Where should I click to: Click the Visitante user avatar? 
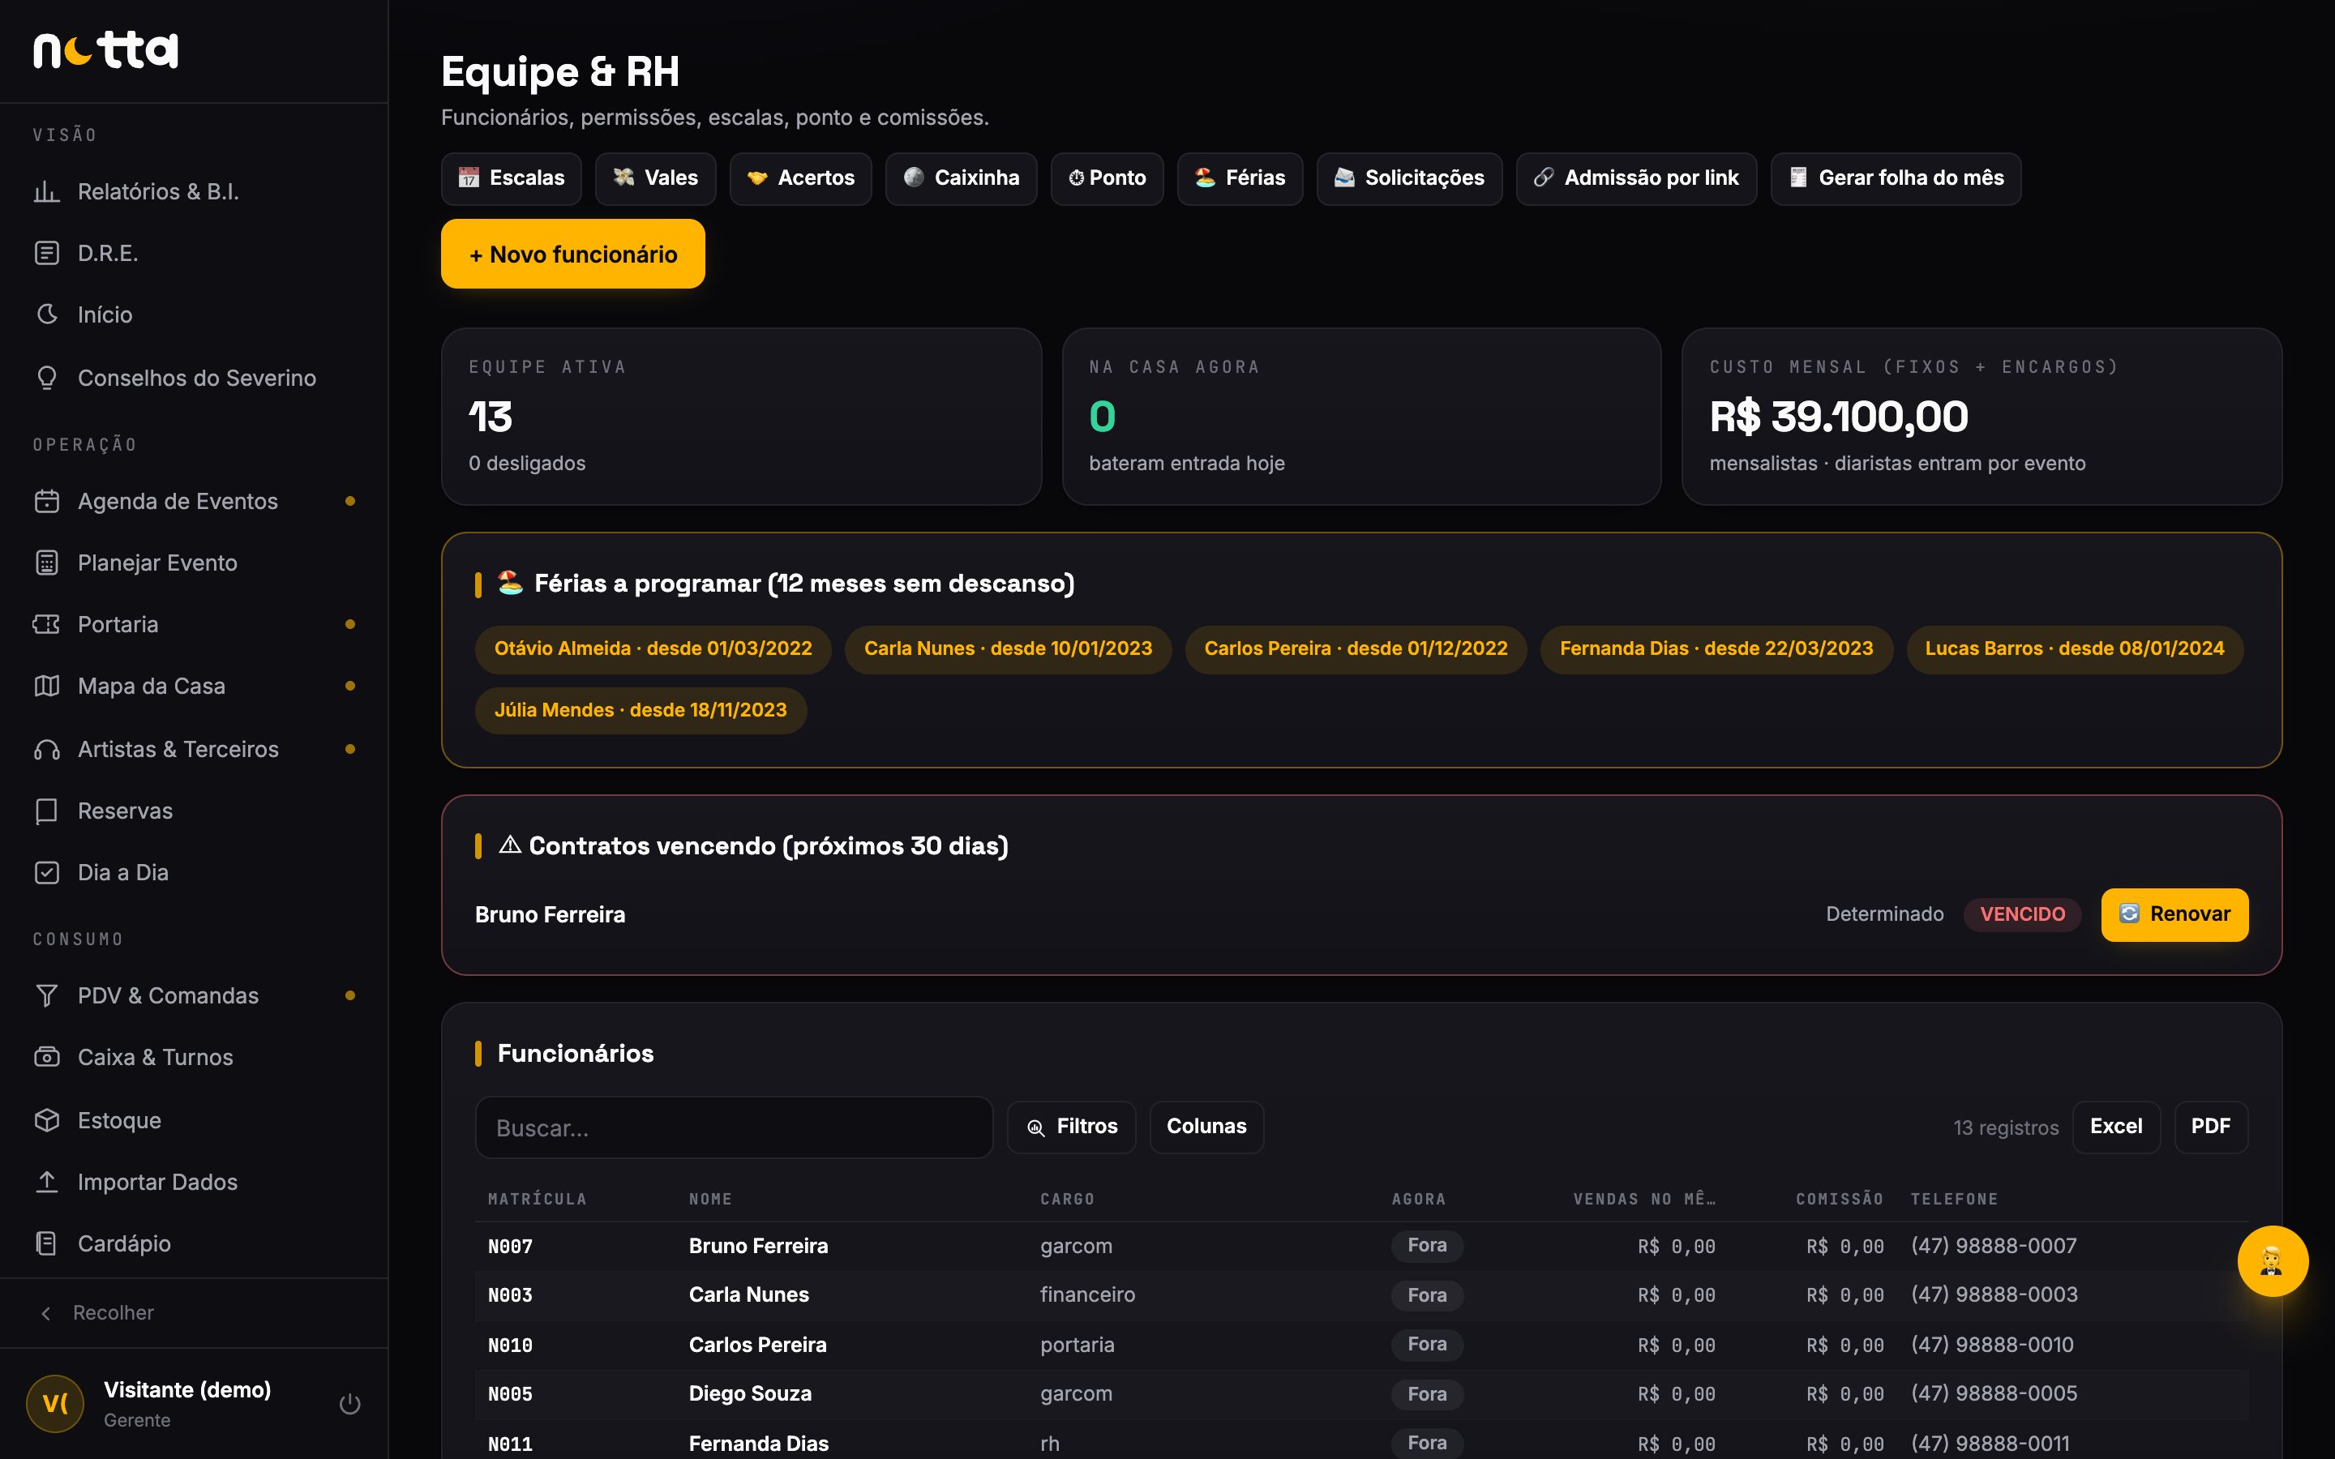pos(55,1403)
